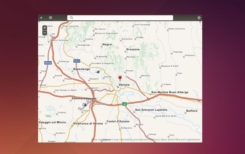Image resolution: width=245 pixels, height=154 pixels.
Task: Click the locate-me crosshair icon
Action: [x=51, y=18]
